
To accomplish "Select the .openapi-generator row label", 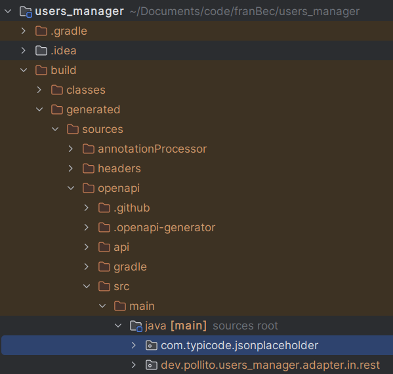I will (x=165, y=228).
